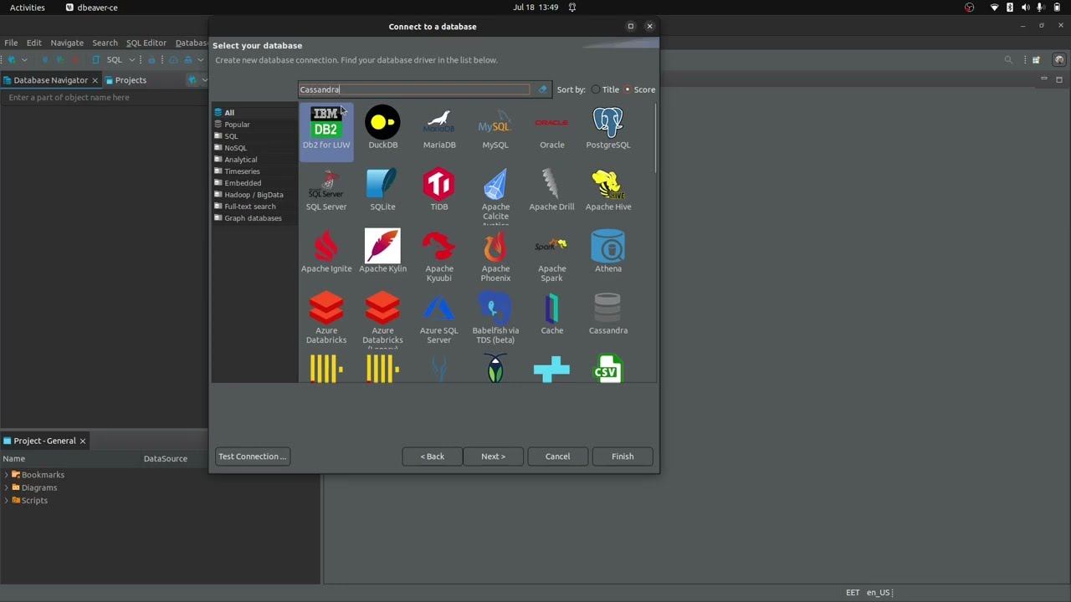Switch to the Projects tab
Viewport: 1071px width, 602px height.
126,80
